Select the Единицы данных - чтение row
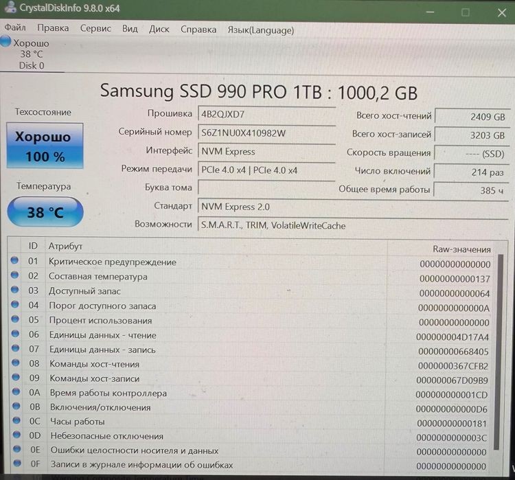515x480 pixels. point(251,336)
